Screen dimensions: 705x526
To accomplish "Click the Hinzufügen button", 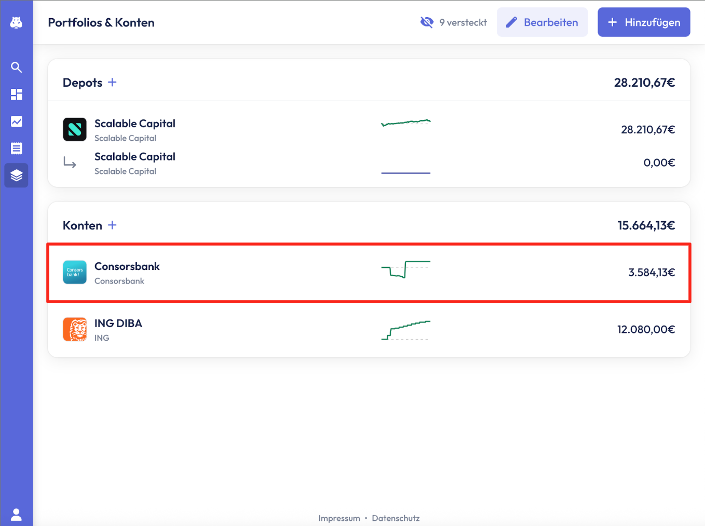I will pyautogui.click(x=643, y=22).
